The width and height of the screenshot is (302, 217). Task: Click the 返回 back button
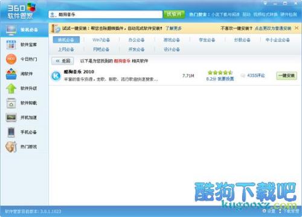click(63, 61)
